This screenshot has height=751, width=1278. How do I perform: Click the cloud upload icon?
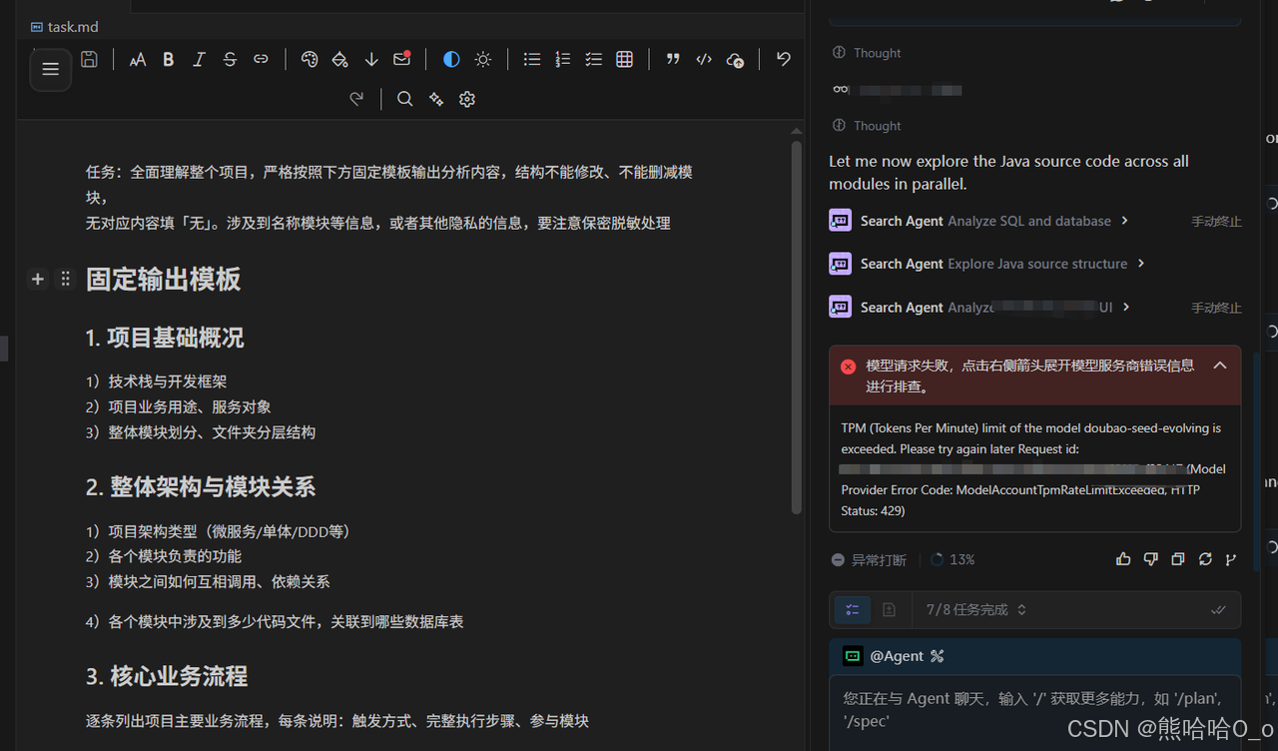tap(735, 60)
